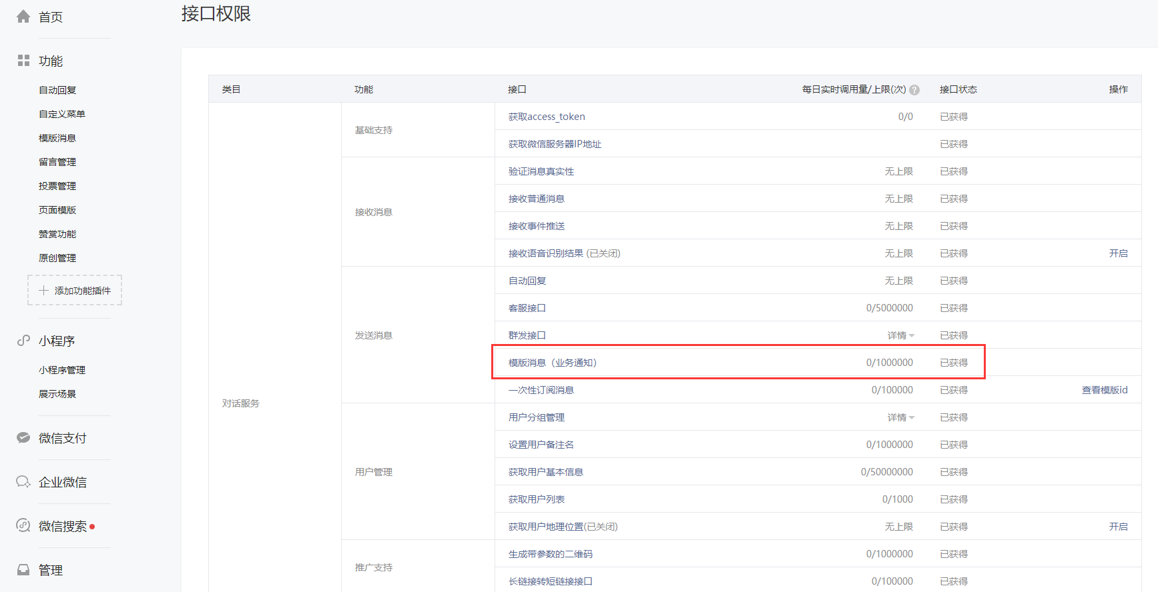Select 已获得 status of 获取access_token
This screenshot has width=1158, height=592.
point(954,117)
